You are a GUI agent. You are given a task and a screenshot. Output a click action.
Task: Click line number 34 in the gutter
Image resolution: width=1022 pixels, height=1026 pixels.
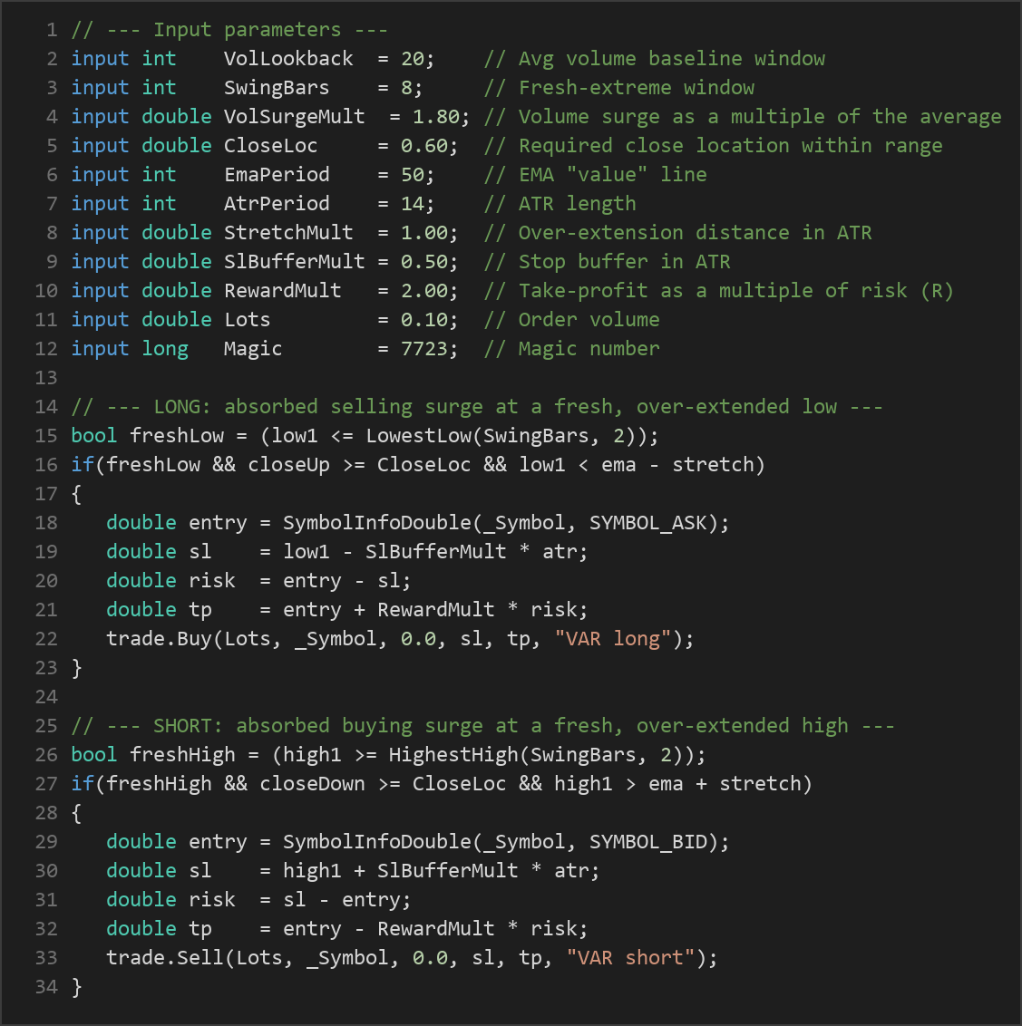click(46, 987)
